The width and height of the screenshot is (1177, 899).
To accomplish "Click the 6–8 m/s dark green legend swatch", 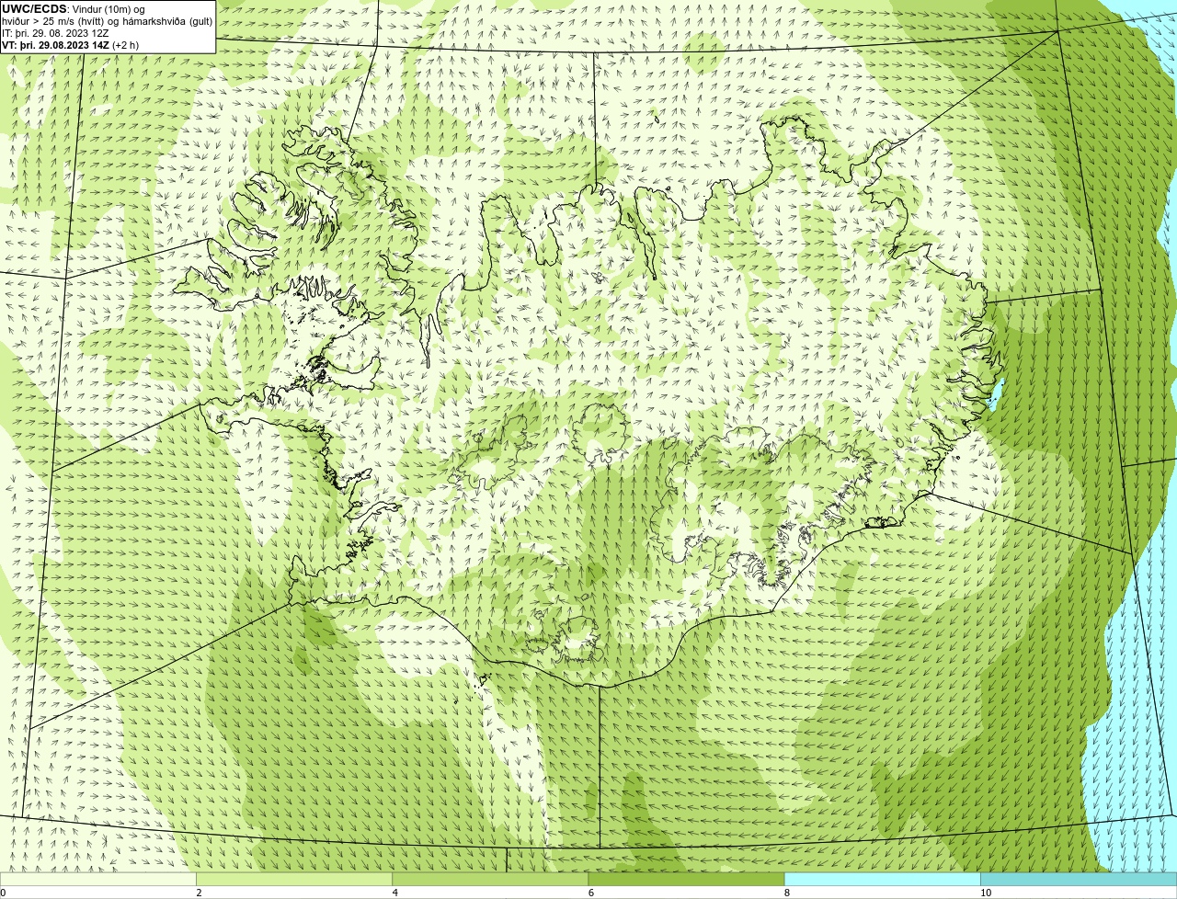I will (686, 879).
